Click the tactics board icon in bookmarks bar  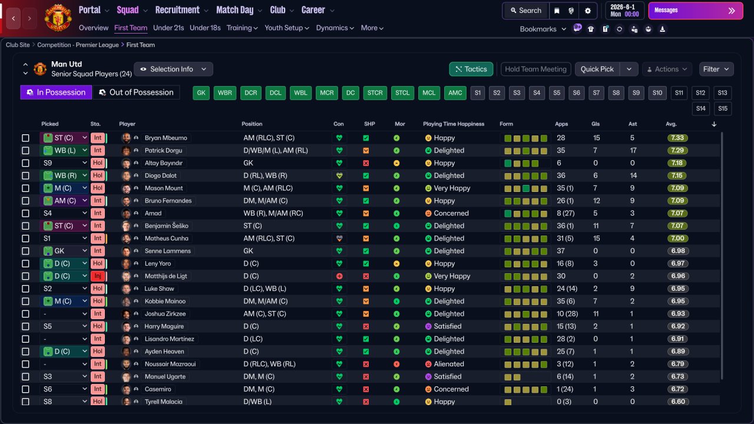point(605,29)
